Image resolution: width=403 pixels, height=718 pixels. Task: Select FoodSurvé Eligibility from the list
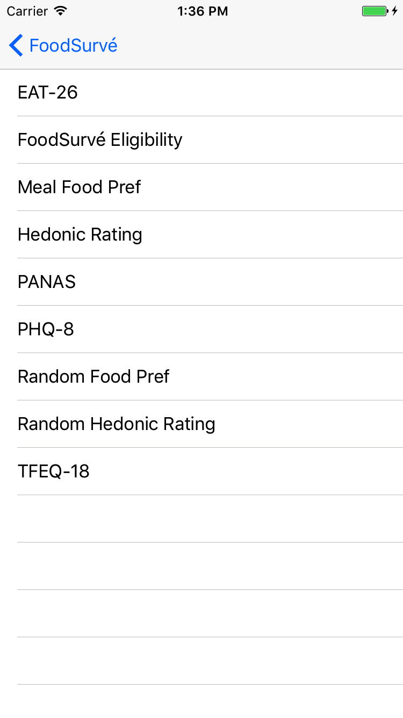(x=201, y=140)
